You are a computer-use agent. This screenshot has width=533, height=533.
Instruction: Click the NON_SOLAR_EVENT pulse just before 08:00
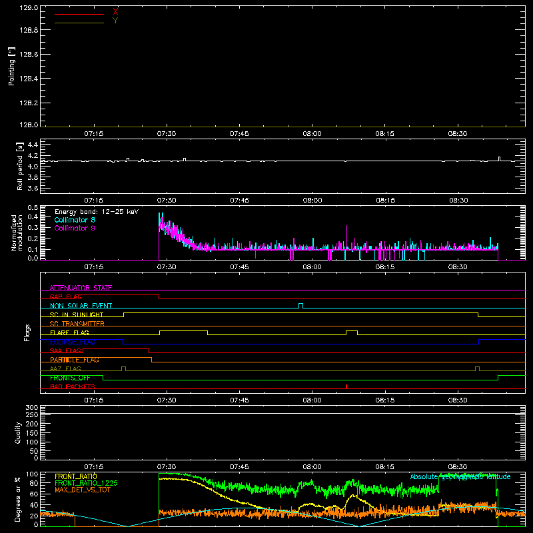300,306
